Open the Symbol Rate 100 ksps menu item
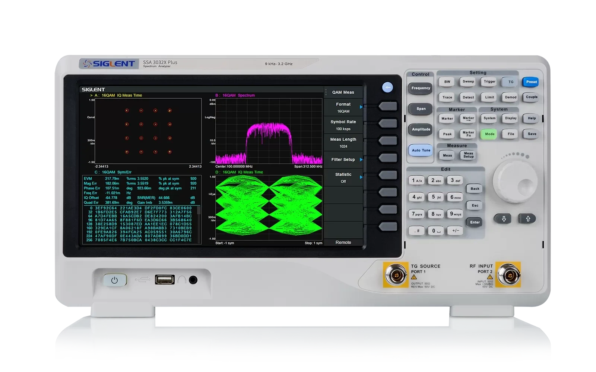This screenshot has width=596, height=372. (x=343, y=125)
